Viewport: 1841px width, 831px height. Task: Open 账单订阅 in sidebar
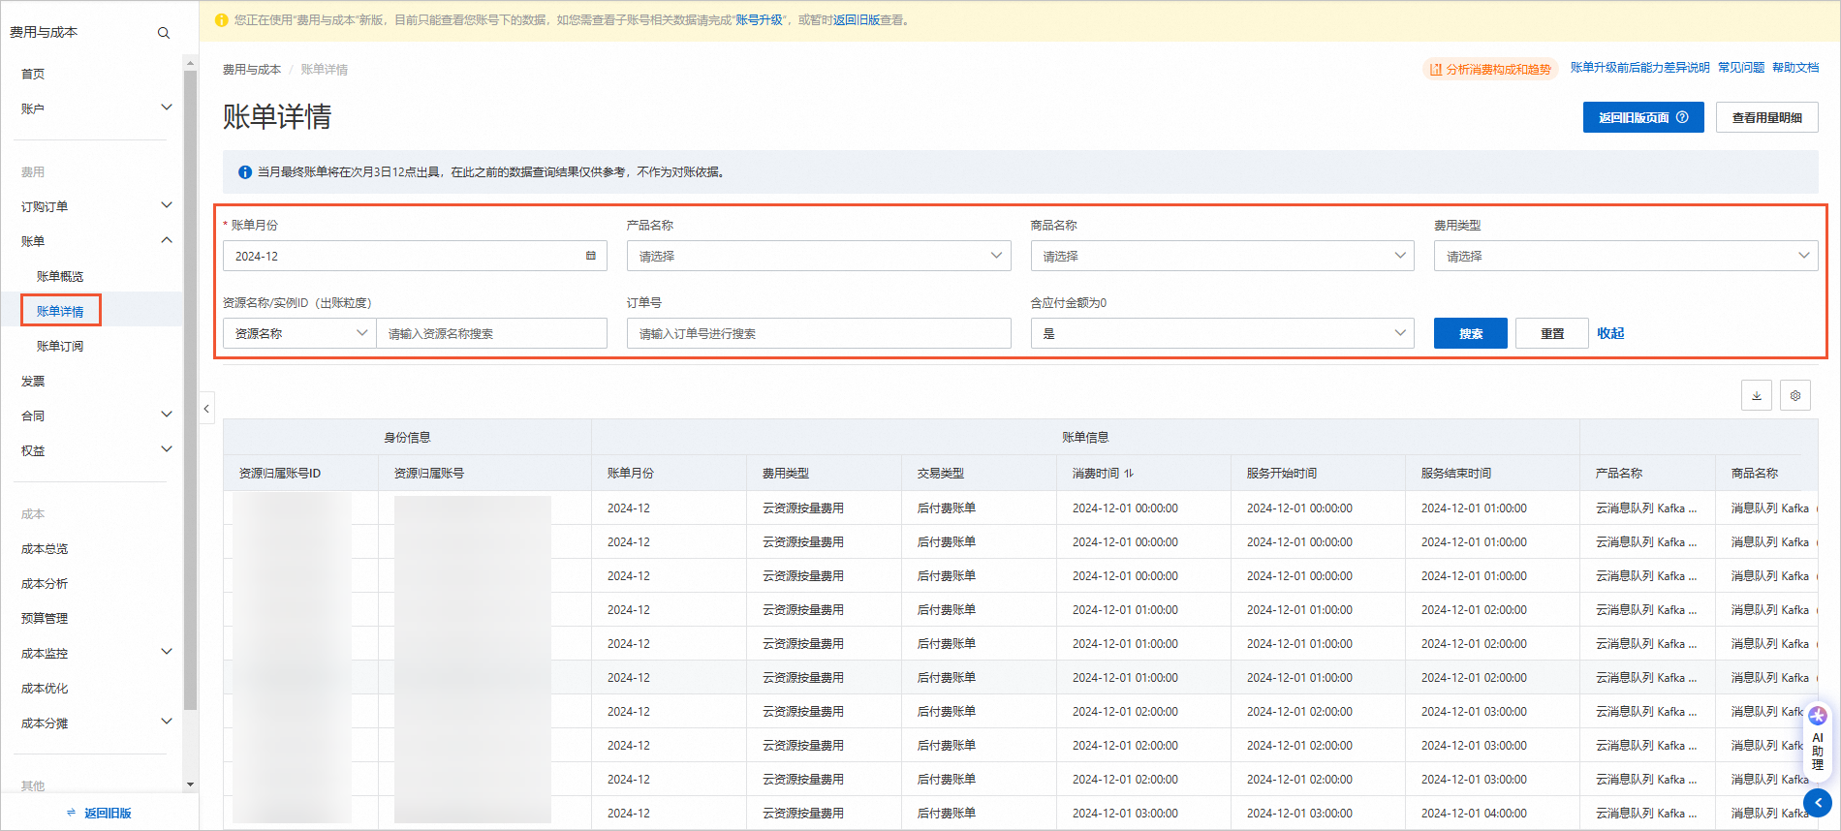60,347
